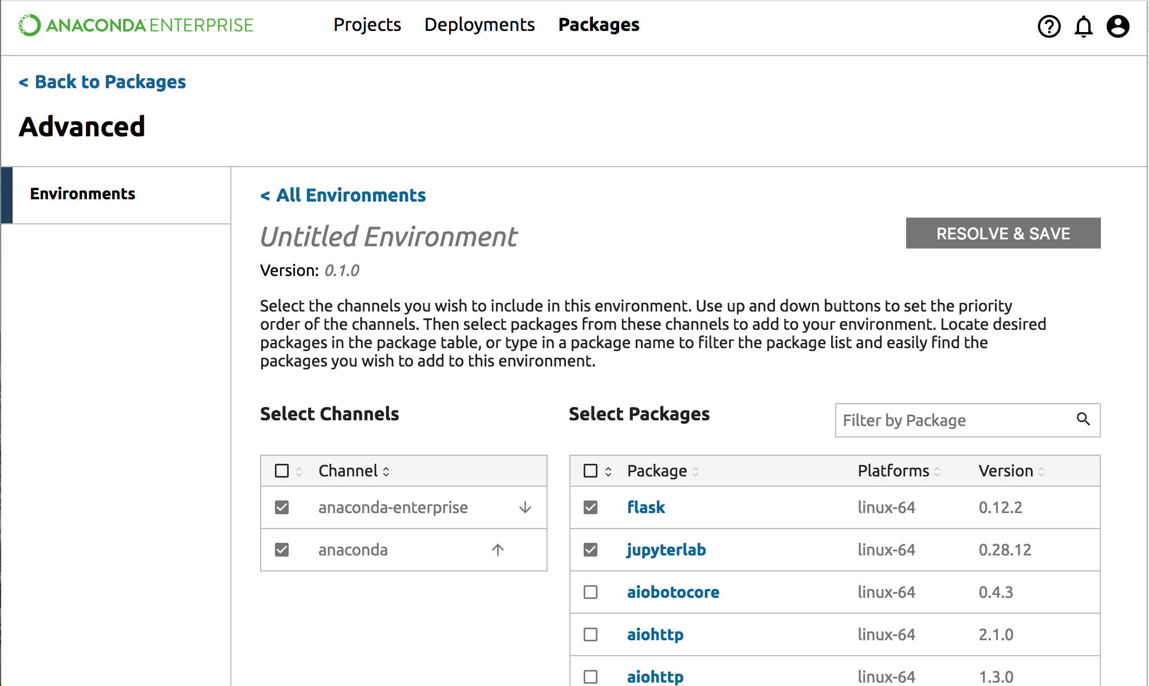Toggle select-all packages header checkbox

pos(590,471)
